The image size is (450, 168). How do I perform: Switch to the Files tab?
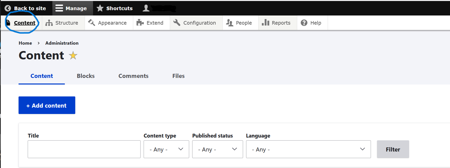click(178, 76)
